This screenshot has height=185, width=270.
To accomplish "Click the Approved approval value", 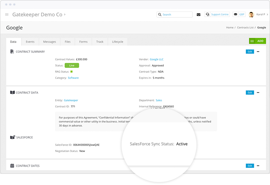I will coord(158,65).
